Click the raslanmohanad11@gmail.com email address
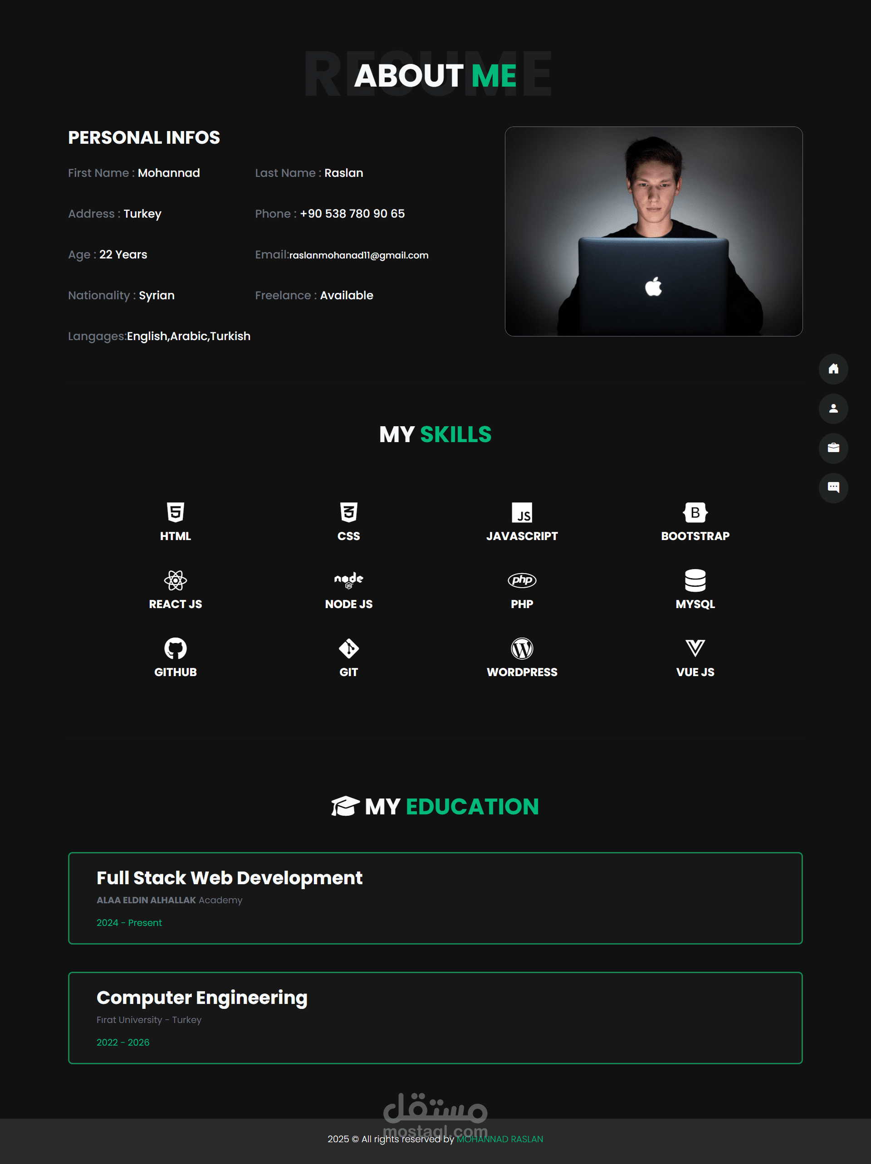This screenshot has width=871, height=1164. pos(359,255)
